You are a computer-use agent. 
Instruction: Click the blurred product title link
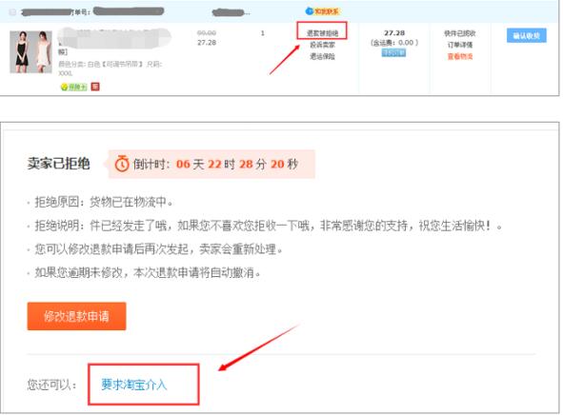pos(114,38)
